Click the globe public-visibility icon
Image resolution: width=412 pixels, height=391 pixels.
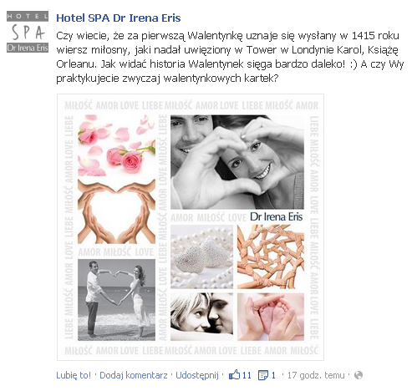pyautogui.click(x=359, y=375)
